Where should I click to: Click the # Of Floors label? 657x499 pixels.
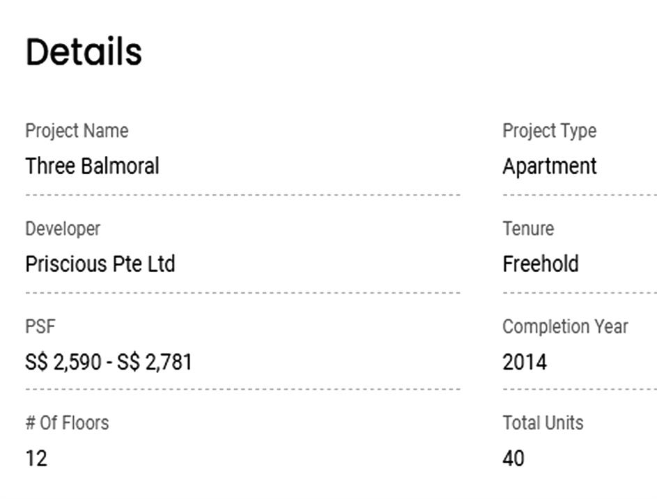point(67,422)
